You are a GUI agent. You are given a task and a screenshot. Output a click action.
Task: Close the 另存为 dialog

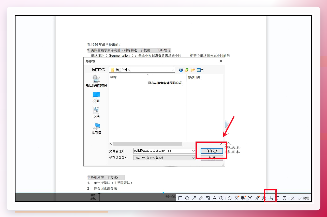tap(221, 61)
